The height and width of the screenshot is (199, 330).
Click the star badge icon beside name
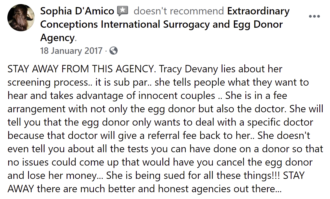pos(122,11)
